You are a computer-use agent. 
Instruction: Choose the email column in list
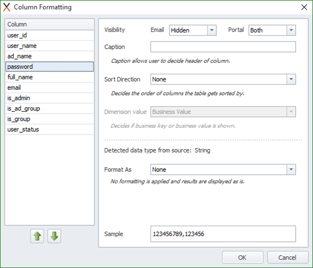click(50, 88)
